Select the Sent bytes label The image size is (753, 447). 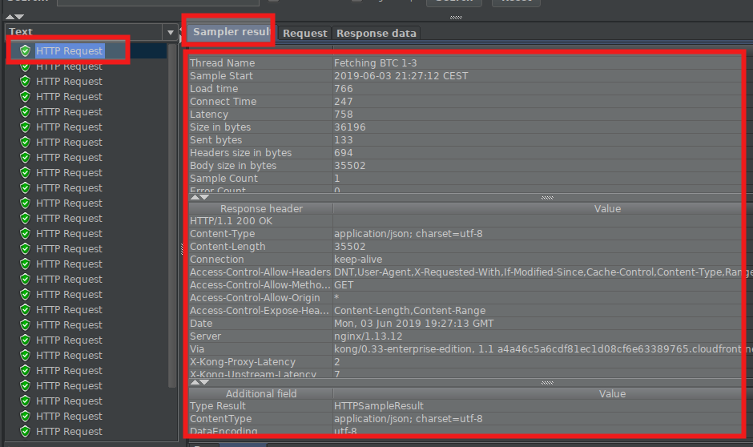[216, 139]
